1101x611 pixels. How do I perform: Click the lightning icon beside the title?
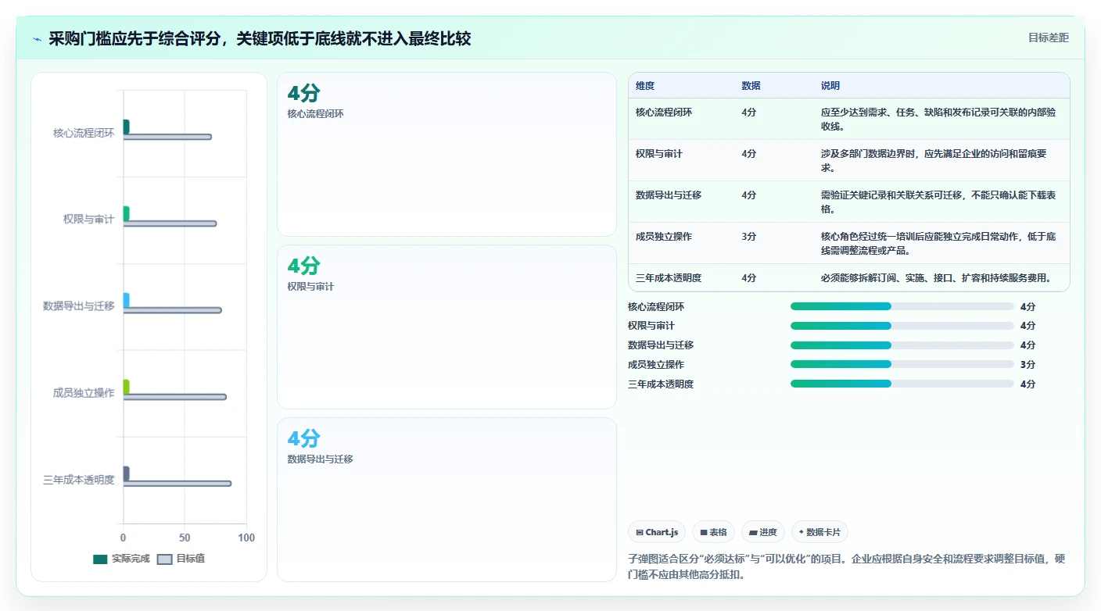[38, 39]
